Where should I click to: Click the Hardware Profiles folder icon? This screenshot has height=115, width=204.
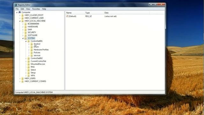[32, 50]
